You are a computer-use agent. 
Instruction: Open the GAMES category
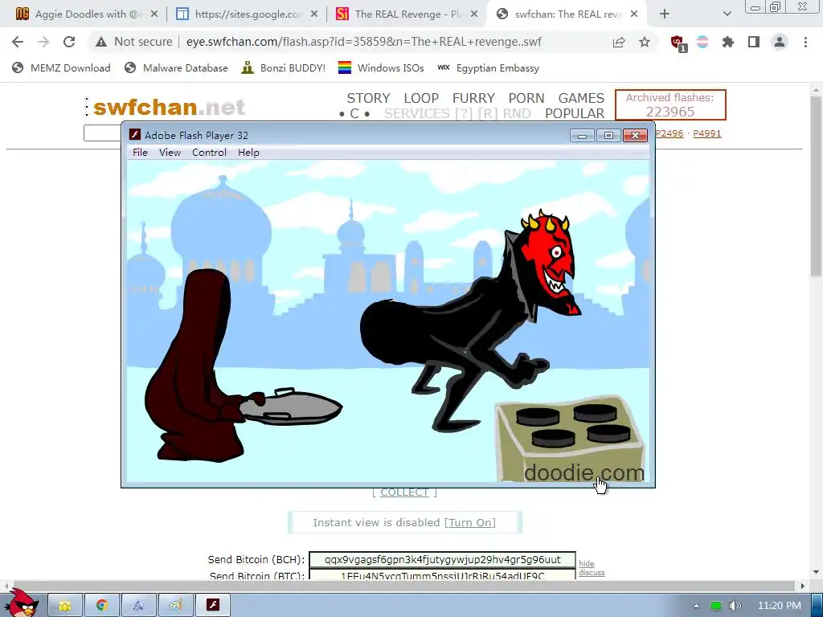(581, 98)
